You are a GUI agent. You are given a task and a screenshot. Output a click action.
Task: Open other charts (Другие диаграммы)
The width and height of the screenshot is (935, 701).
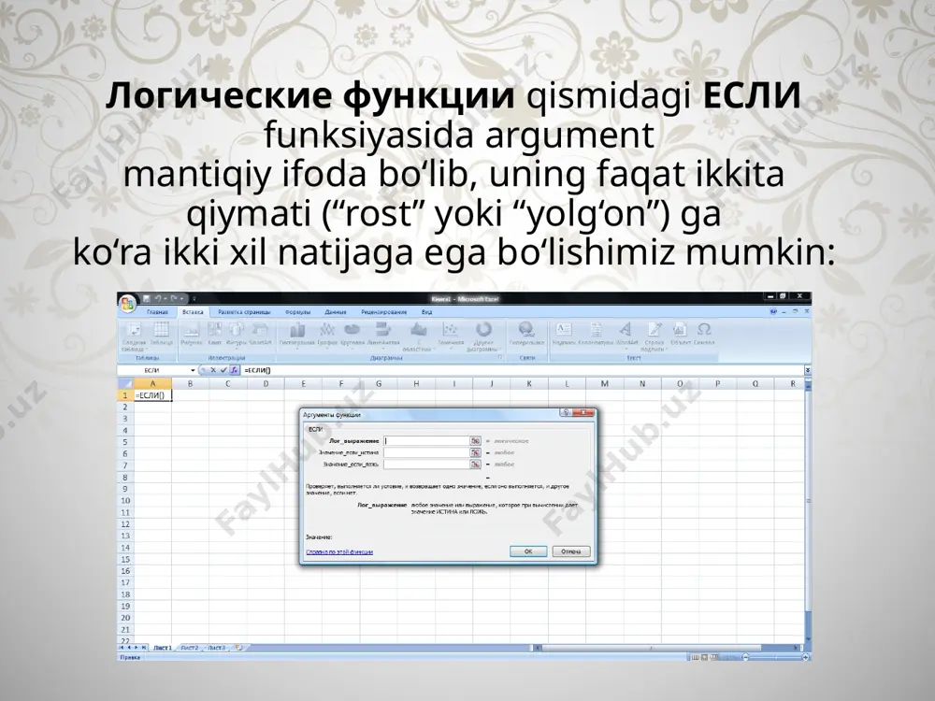pyautogui.click(x=483, y=336)
